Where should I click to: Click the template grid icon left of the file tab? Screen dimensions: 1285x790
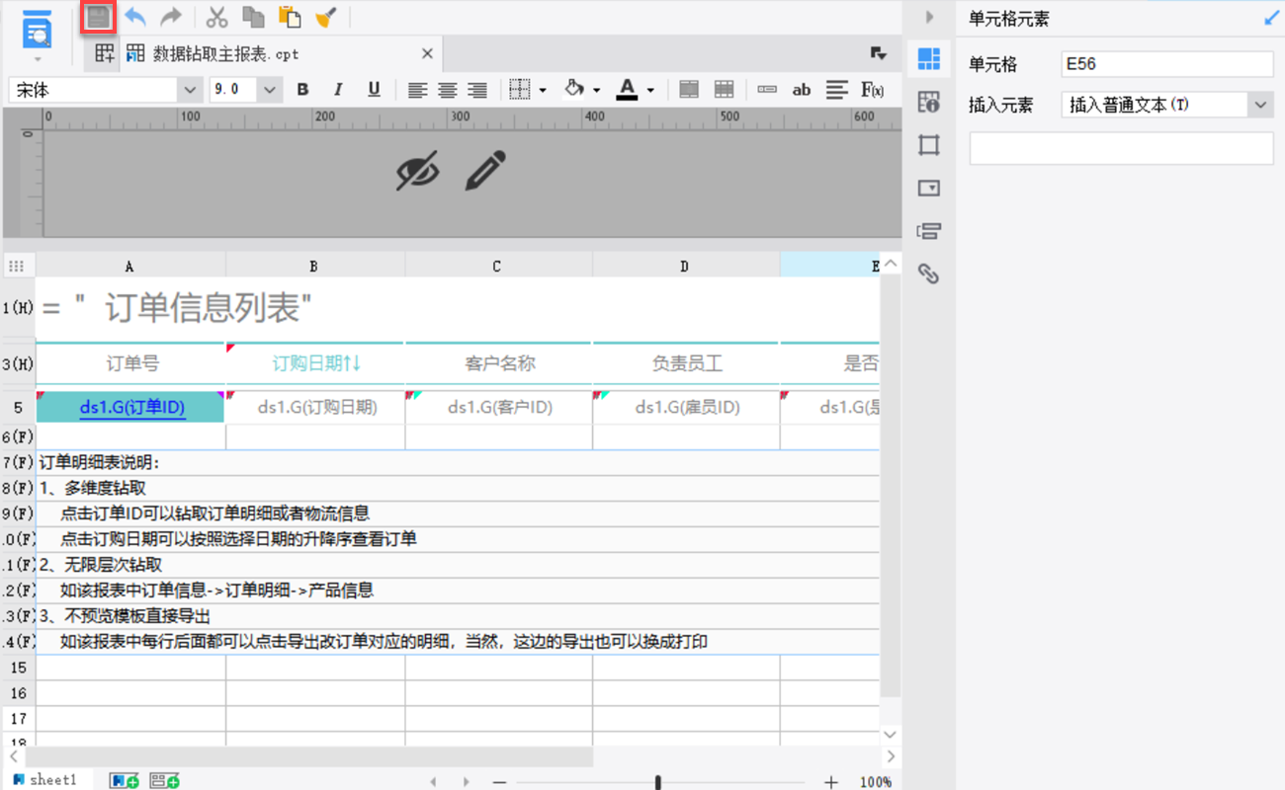(104, 53)
